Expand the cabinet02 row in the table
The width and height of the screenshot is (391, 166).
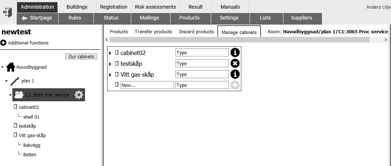[x=110, y=53]
